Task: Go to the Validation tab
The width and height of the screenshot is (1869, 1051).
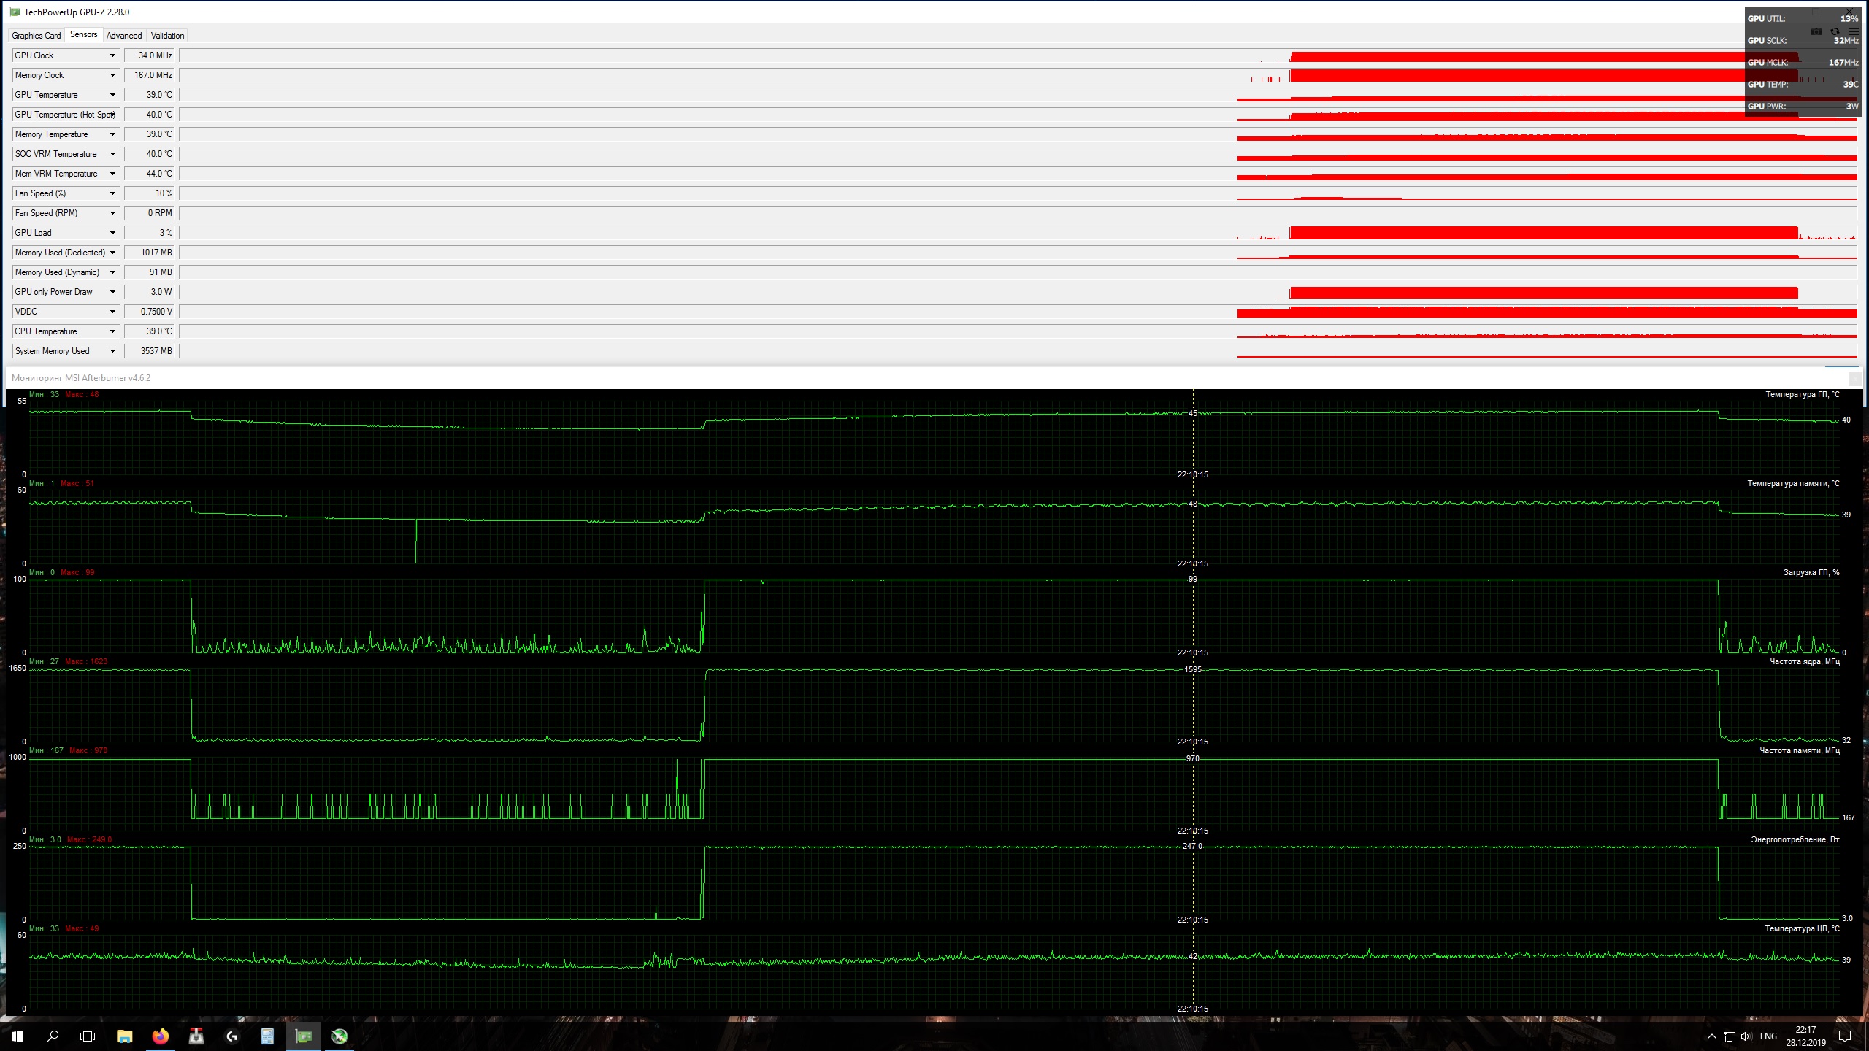Action: pyautogui.click(x=167, y=35)
